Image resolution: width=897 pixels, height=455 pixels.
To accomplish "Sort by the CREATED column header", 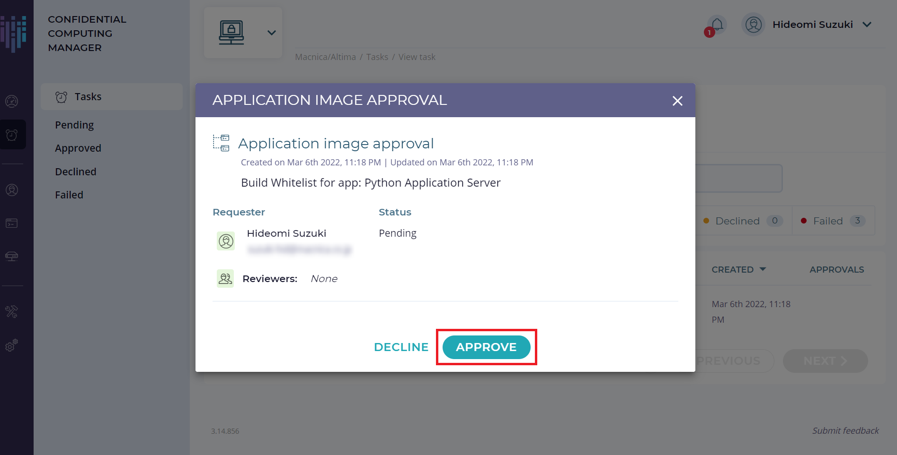I will 738,270.
